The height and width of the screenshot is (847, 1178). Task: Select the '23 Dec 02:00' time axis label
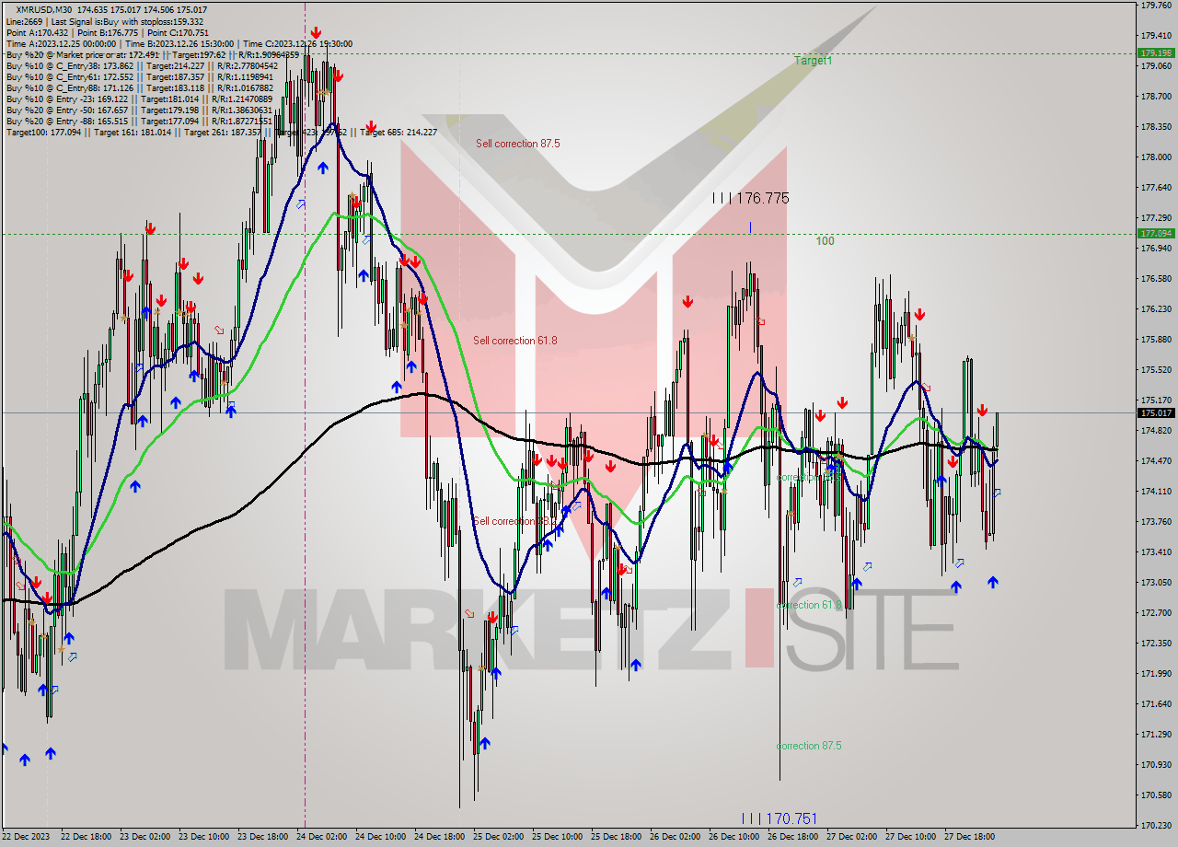(144, 837)
